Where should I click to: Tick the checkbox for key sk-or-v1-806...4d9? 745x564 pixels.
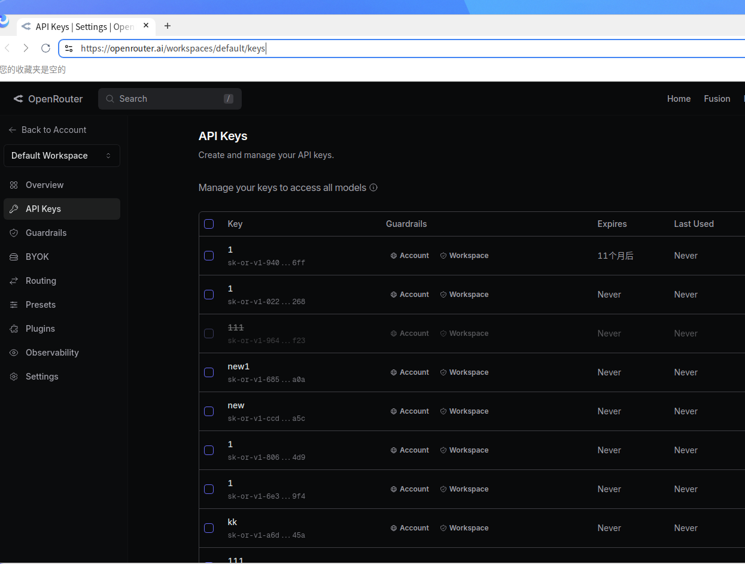(x=209, y=450)
